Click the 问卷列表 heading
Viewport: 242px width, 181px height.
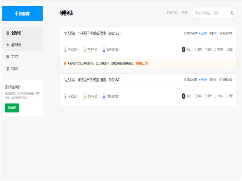[x=66, y=13]
